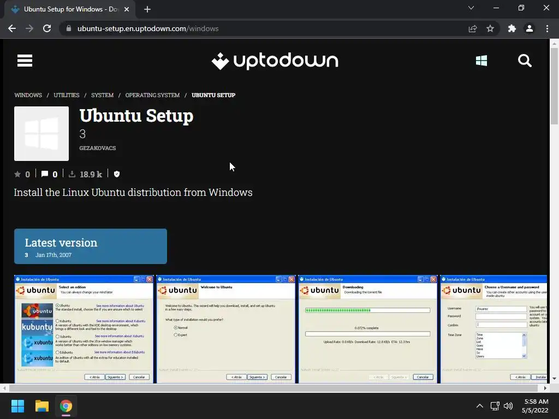Click the horizontal scrollbar right arrow

[x=545, y=388]
